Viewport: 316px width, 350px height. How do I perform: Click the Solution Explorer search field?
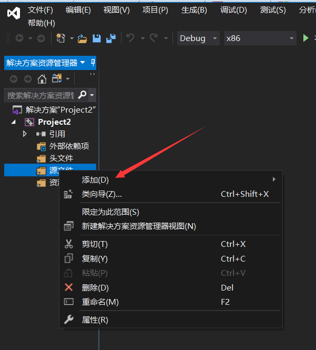click(39, 95)
